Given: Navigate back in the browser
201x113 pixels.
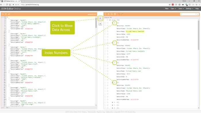Looking at the screenshot, I should coord(1,5).
